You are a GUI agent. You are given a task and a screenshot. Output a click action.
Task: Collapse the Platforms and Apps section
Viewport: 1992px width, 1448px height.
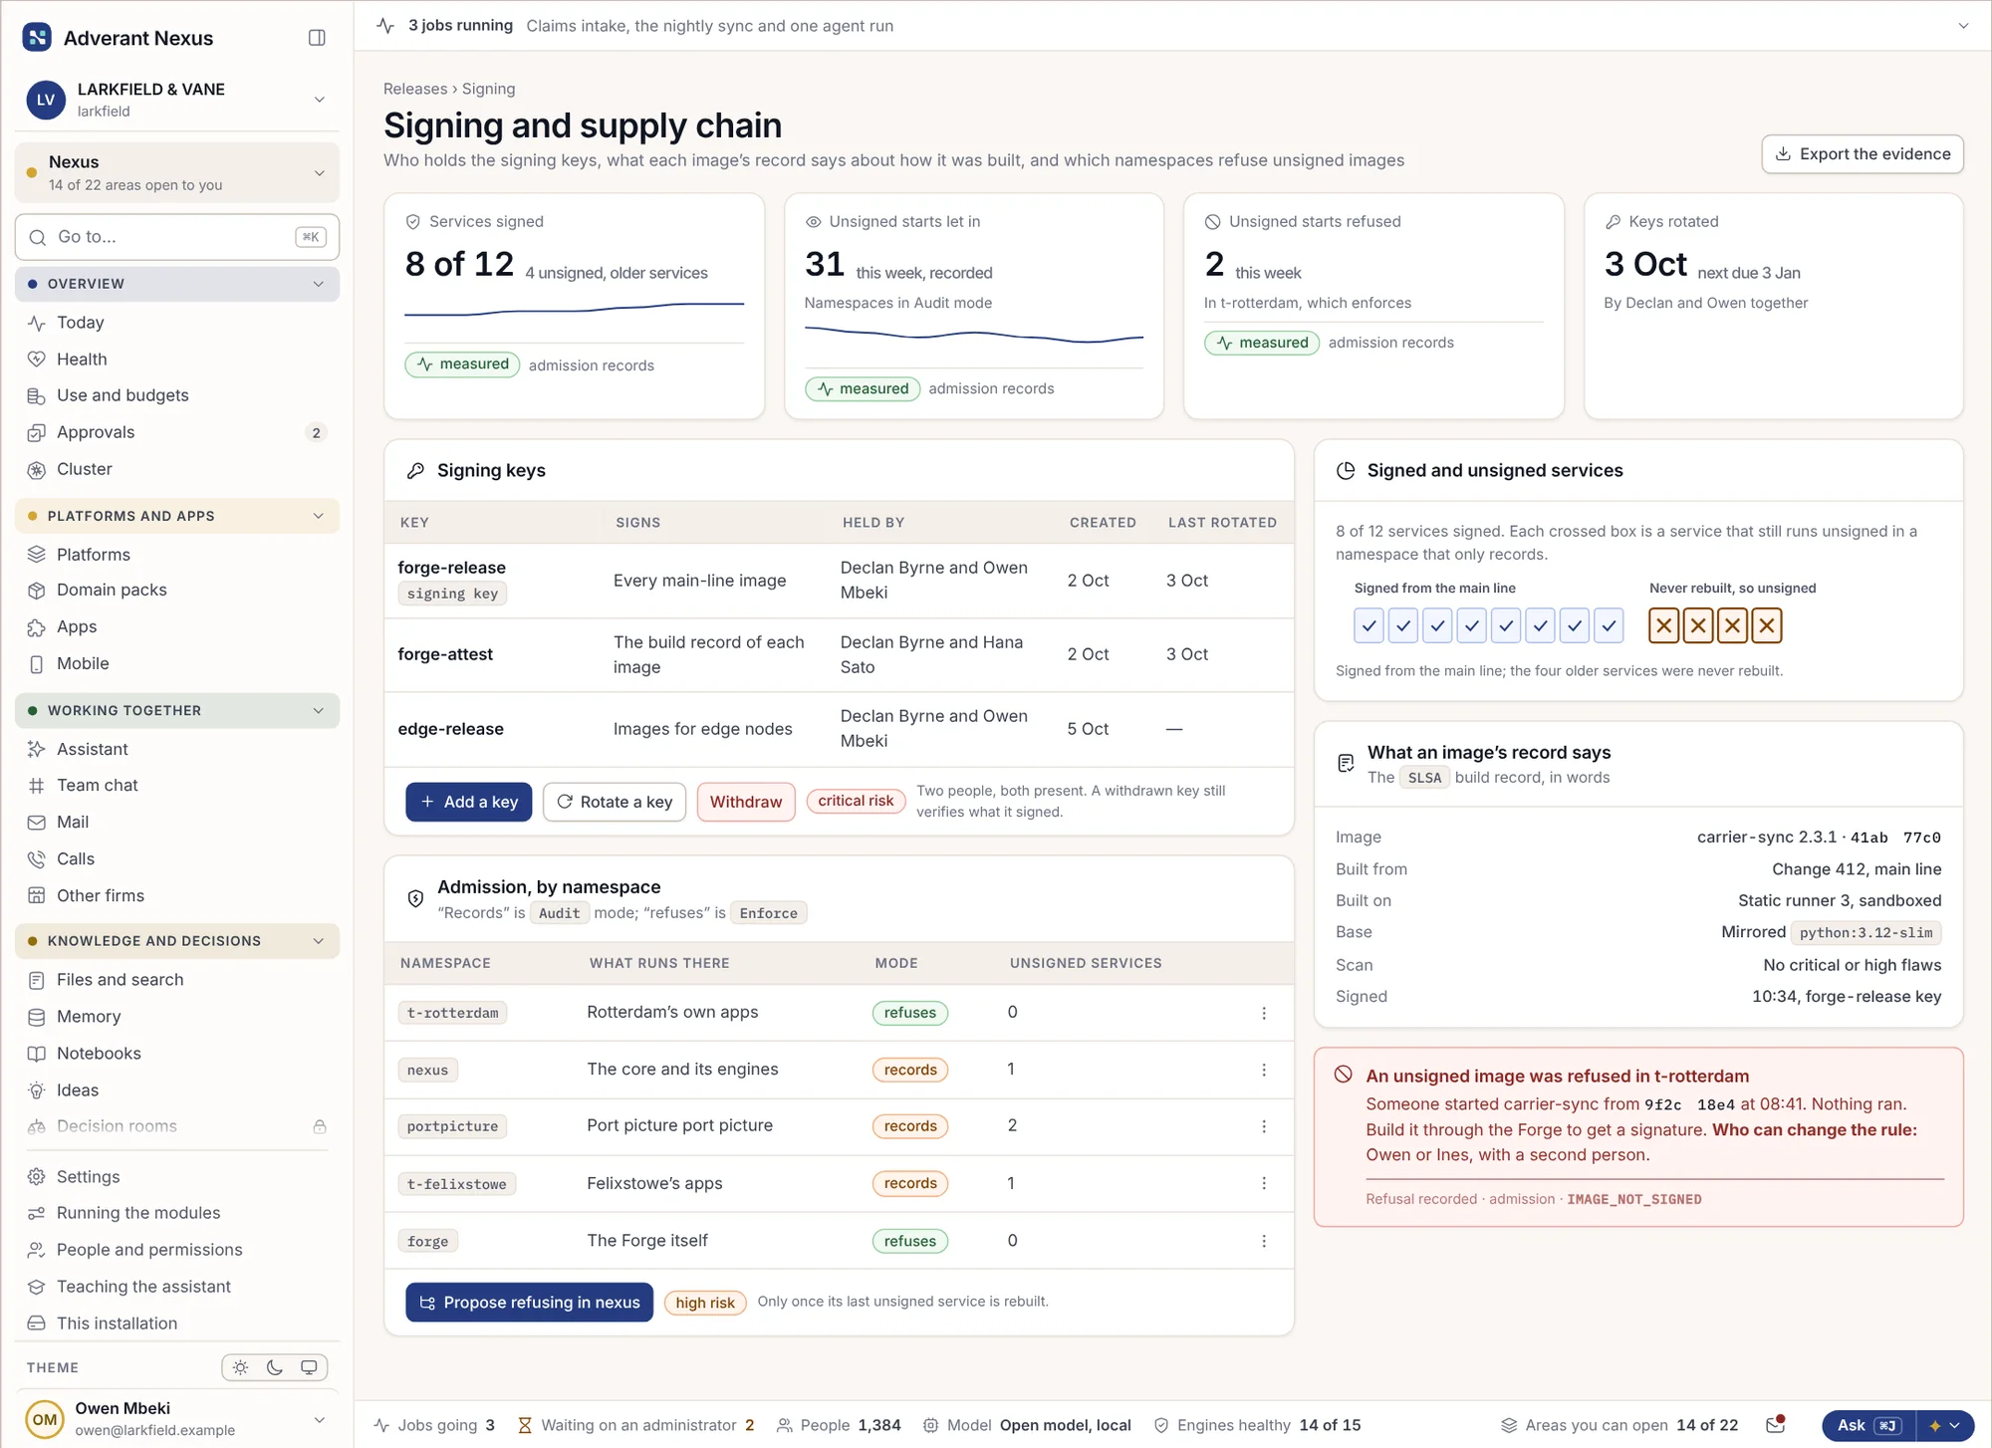point(177,516)
